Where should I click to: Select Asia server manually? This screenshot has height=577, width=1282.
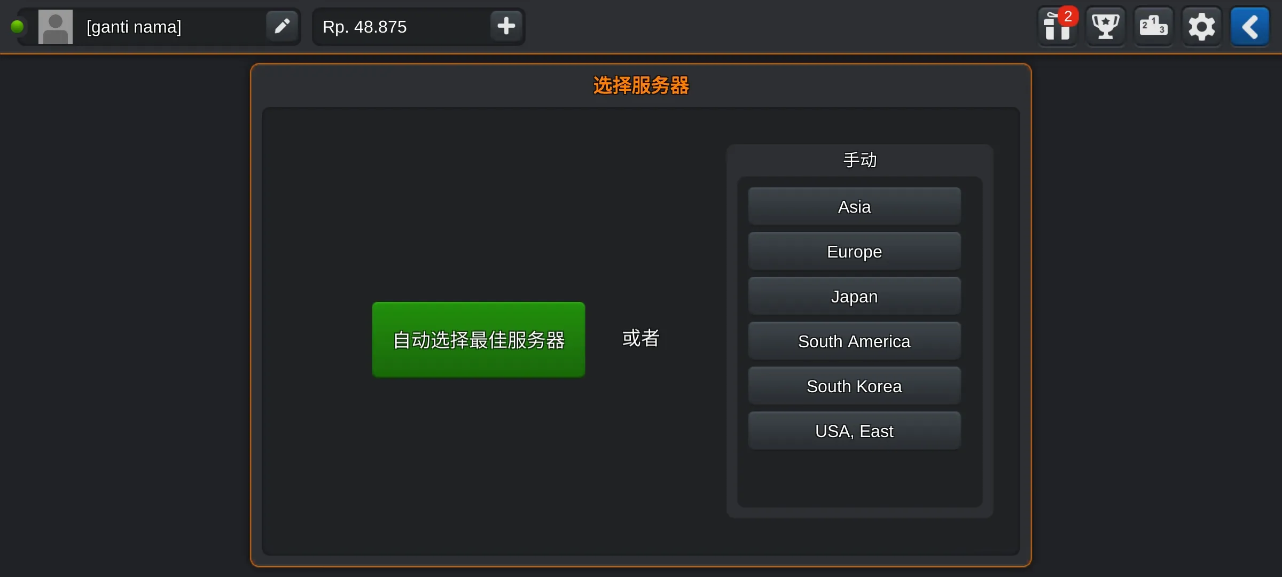click(854, 207)
